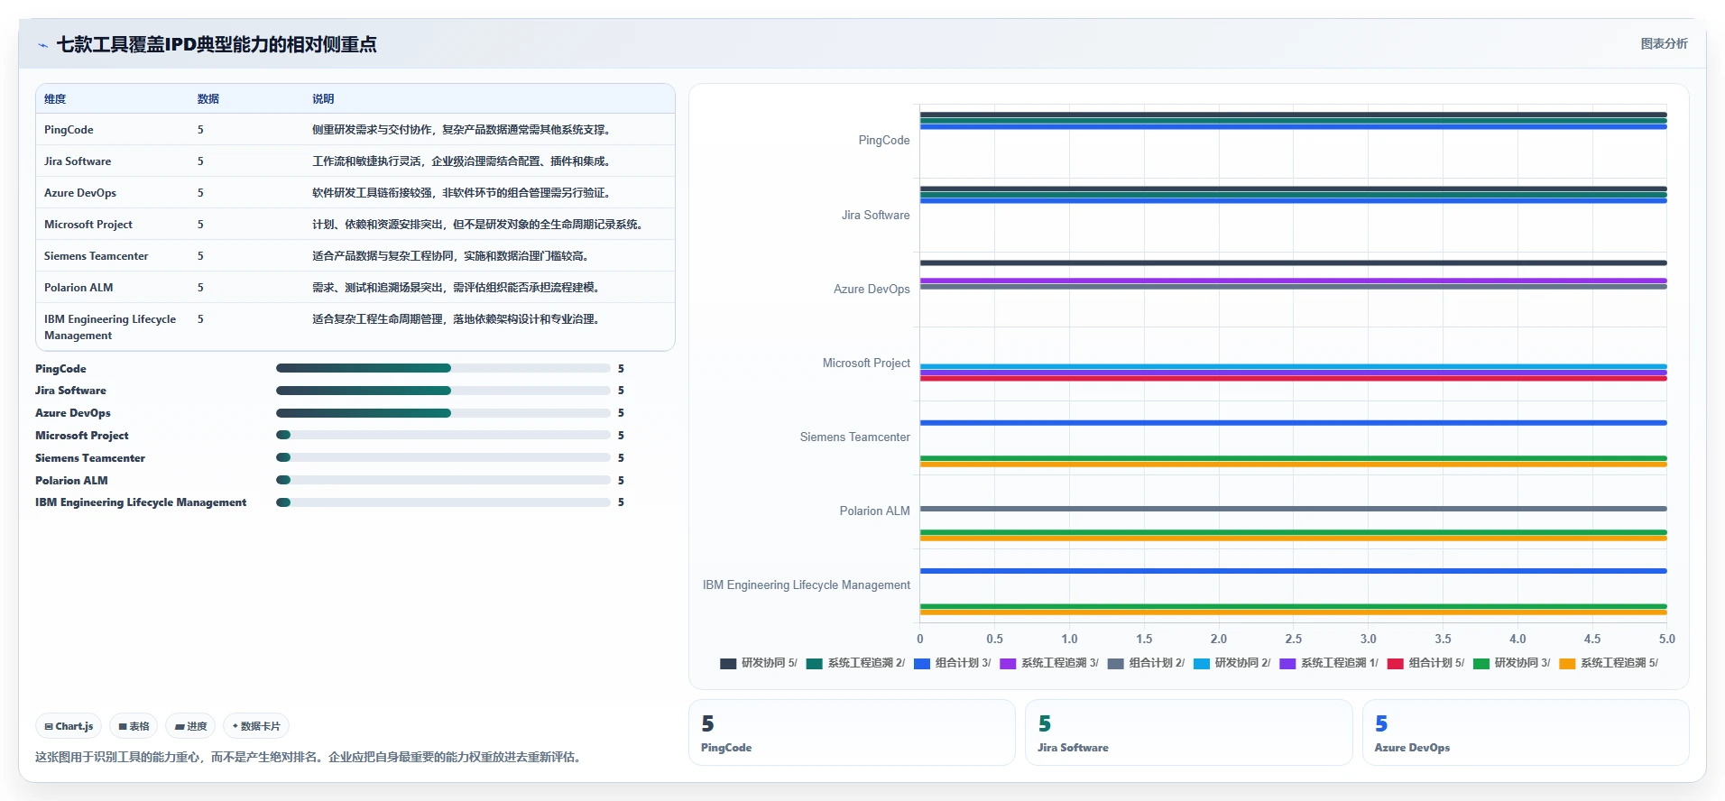Select the Siemens Teamcenter cell in the table
1725x801 pixels.
[97, 256]
